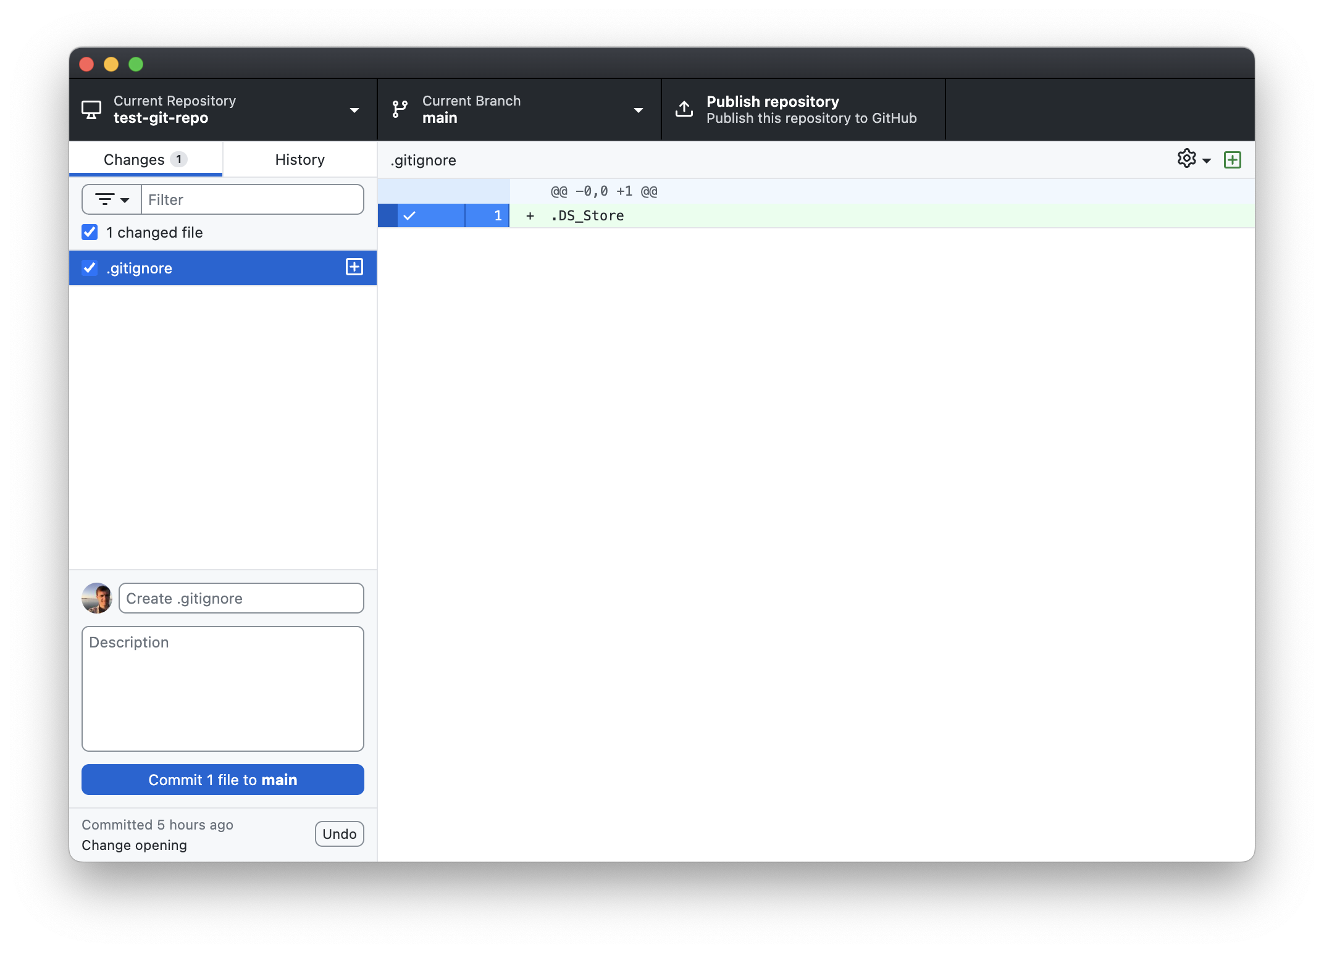This screenshot has width=1324, height=953.
Task: Minimize window with yellow button
Action: 111,64
